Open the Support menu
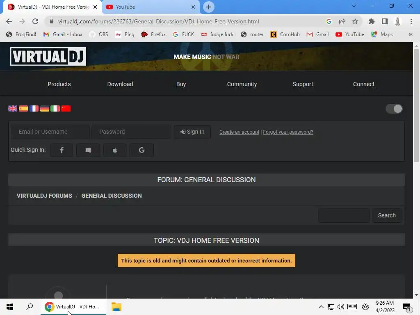Screen dimensions: 420x315 tap(303, 84)
